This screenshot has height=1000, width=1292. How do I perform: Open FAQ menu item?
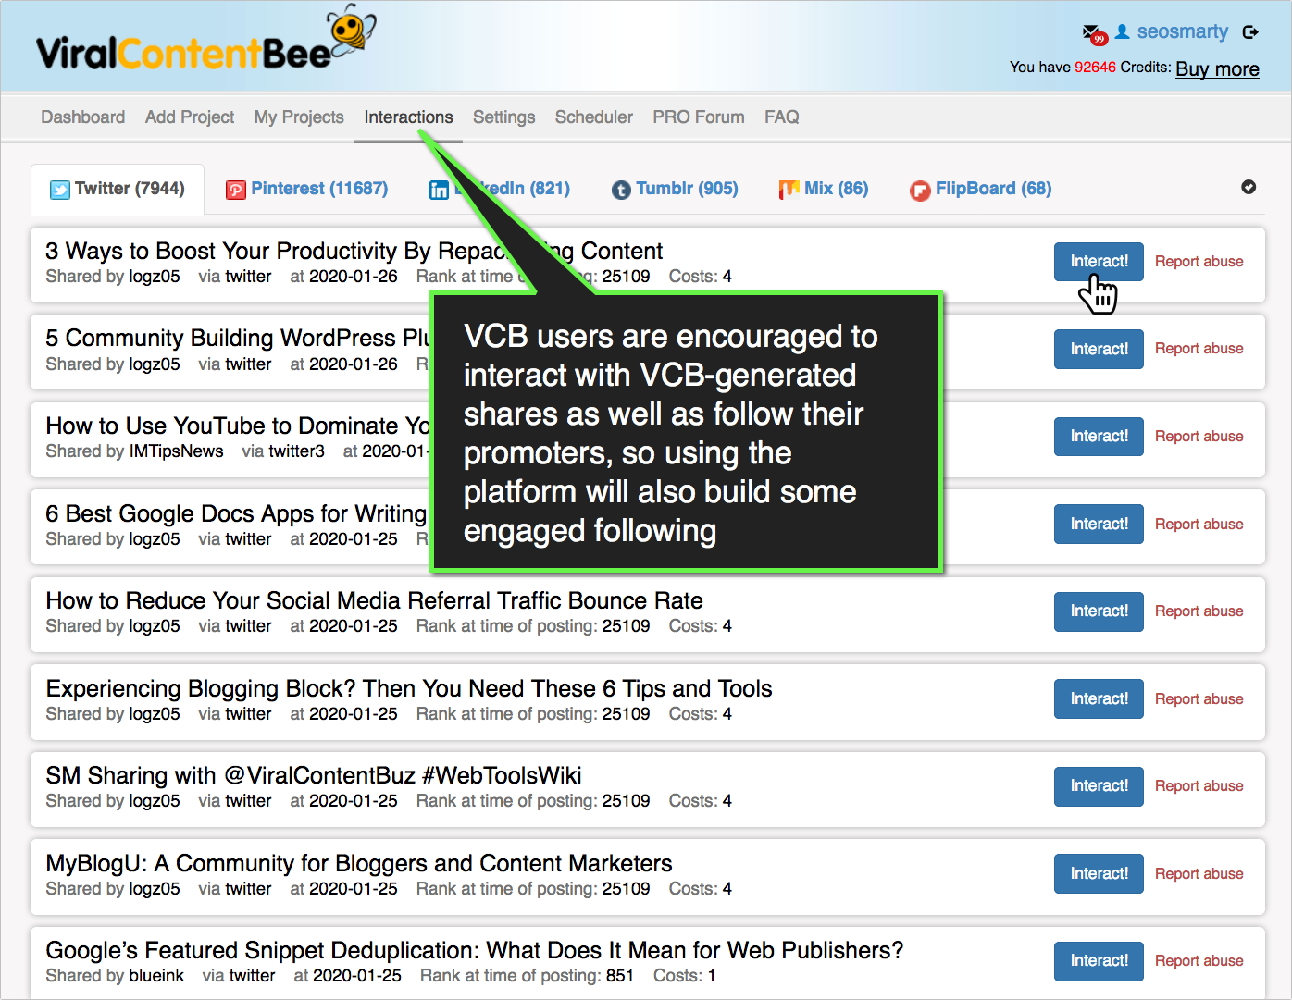tap(782, 117)
